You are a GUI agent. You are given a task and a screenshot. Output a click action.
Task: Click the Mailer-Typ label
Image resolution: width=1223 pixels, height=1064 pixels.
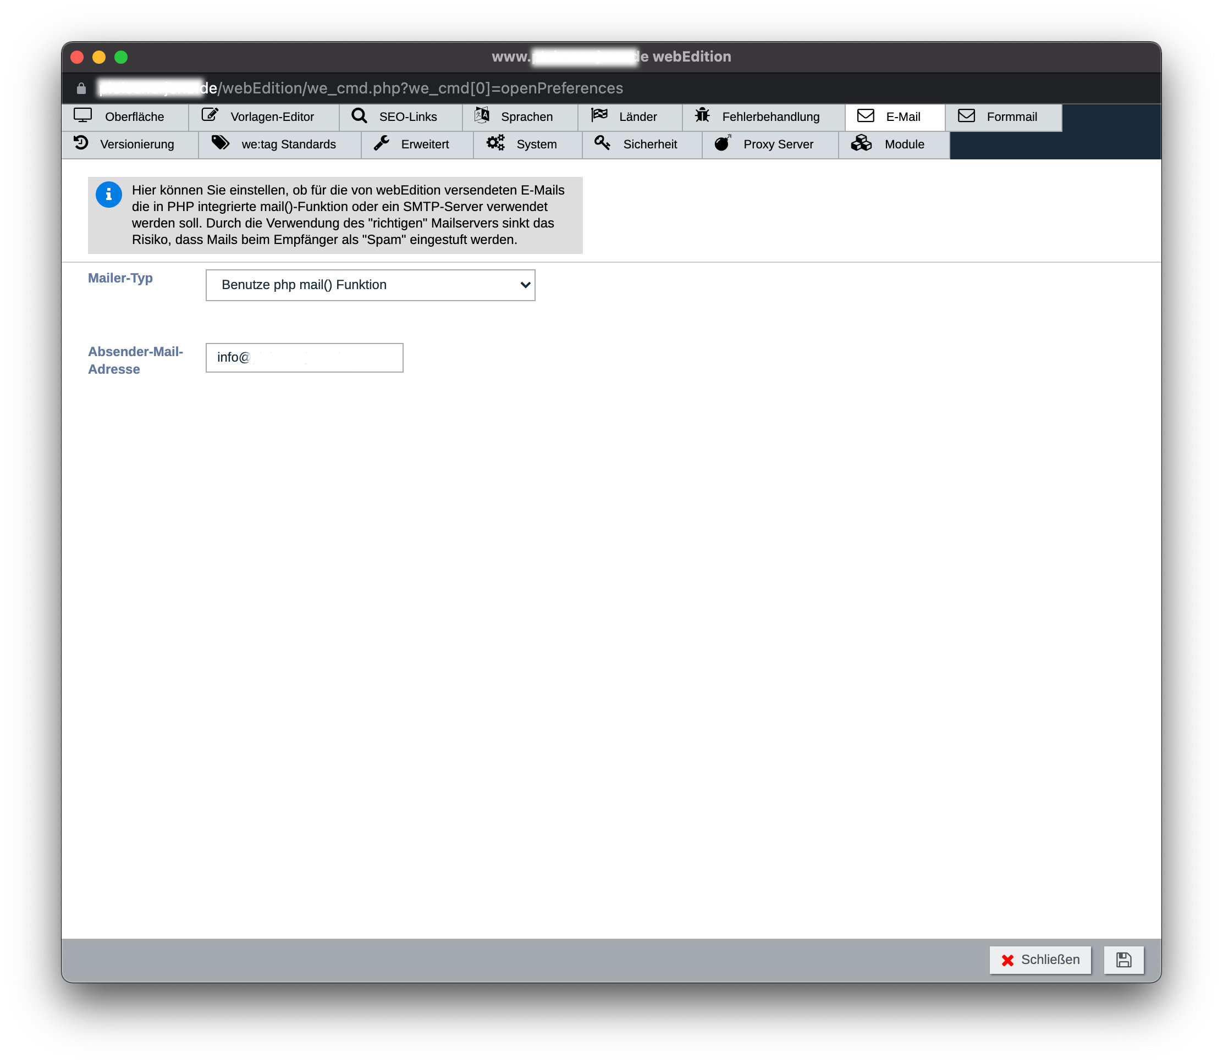point(120,278)
